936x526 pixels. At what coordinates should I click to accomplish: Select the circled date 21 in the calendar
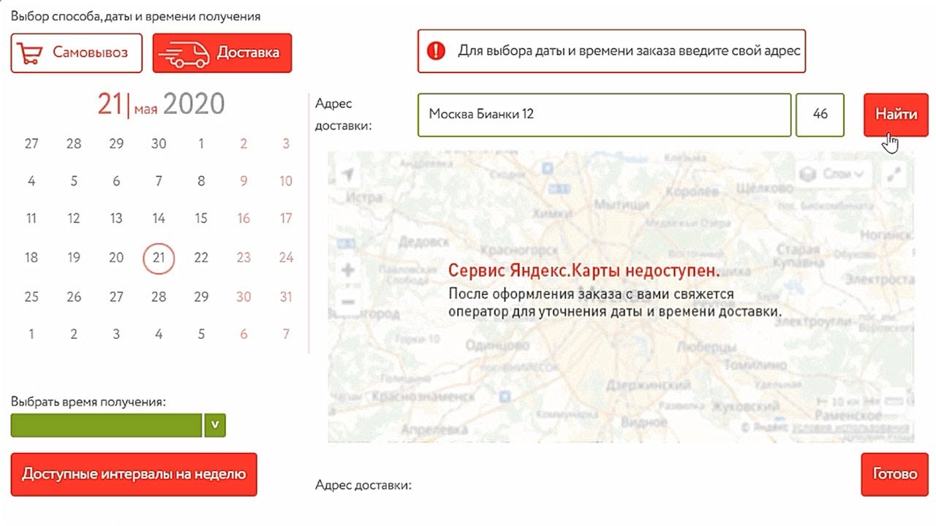(159, 257)
